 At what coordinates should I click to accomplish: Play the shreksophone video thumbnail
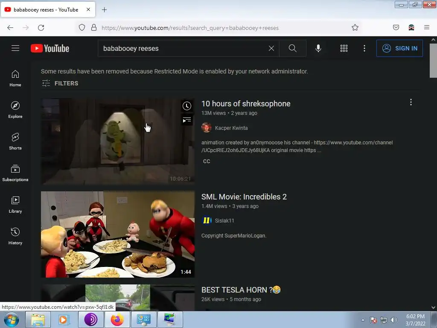pyautogui.click(x=118, y=141)
